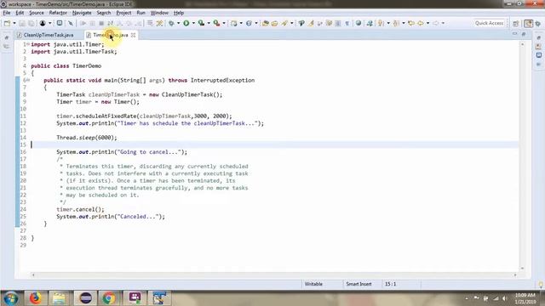This screenshot has height=306, width=545.
Task: Click the Smart Insert status entry
Action: tap(359, 284)
